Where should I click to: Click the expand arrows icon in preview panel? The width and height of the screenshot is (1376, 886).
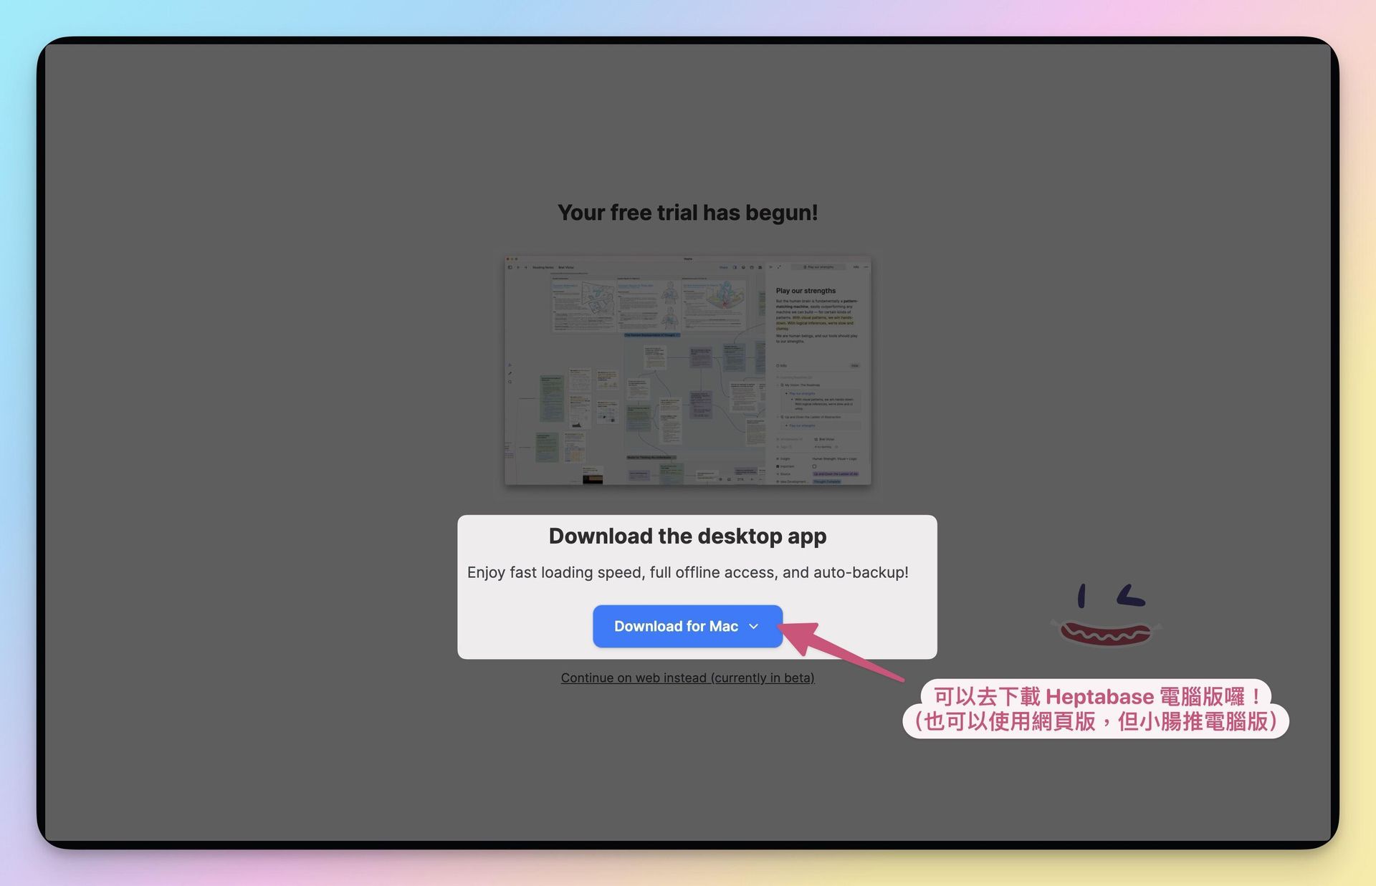pyautogui.click(x=779, y=267)
